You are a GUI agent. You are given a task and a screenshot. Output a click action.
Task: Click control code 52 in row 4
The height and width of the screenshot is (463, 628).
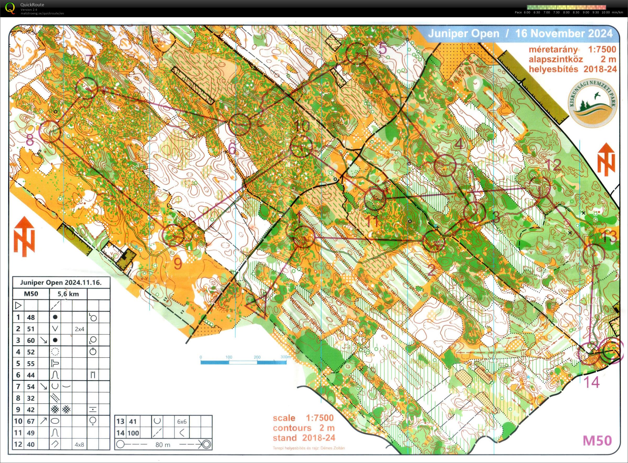(31, 352)
